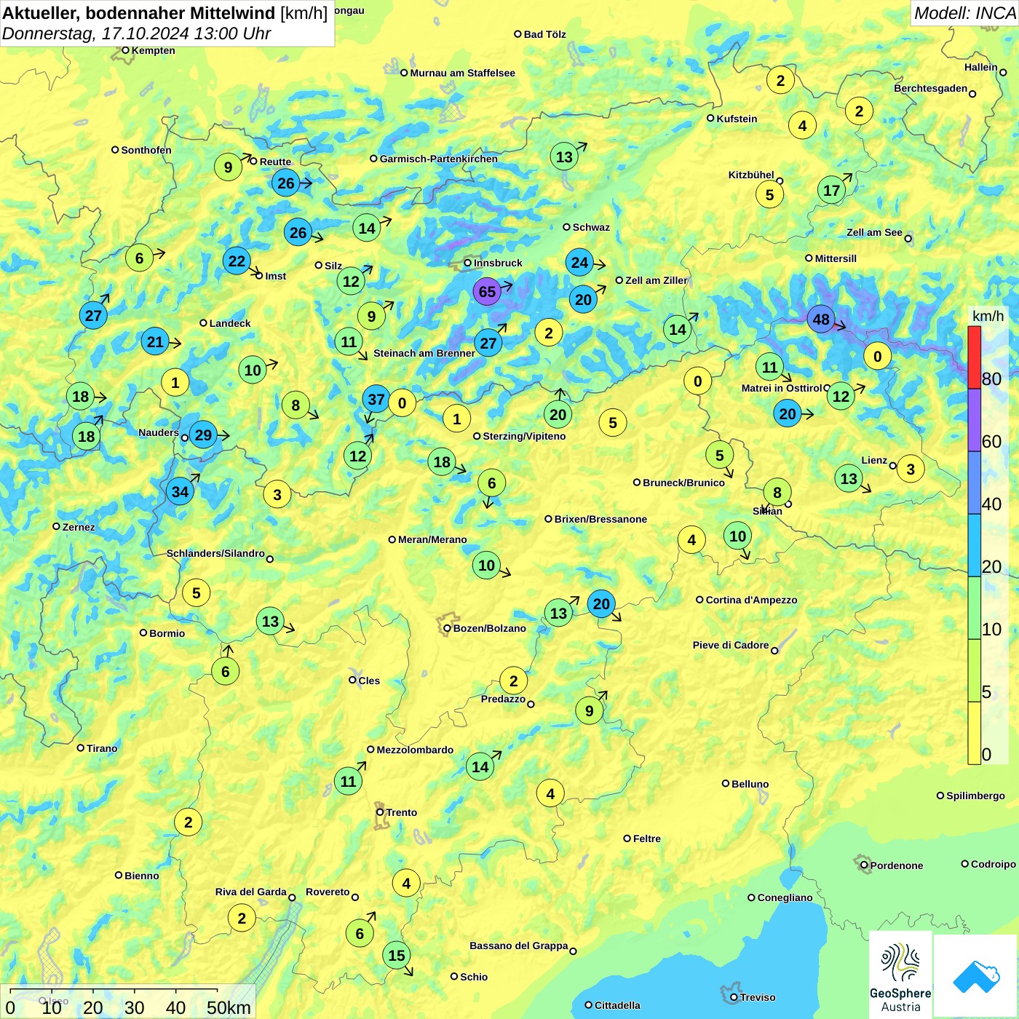
Task: Click the 6 km/h marker near Rovereto
Action: (360, 933)
